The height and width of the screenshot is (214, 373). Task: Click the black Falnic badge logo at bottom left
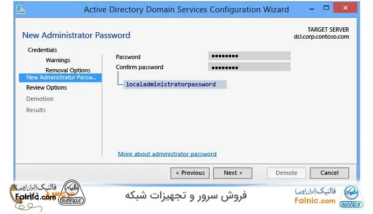[71, 193]
